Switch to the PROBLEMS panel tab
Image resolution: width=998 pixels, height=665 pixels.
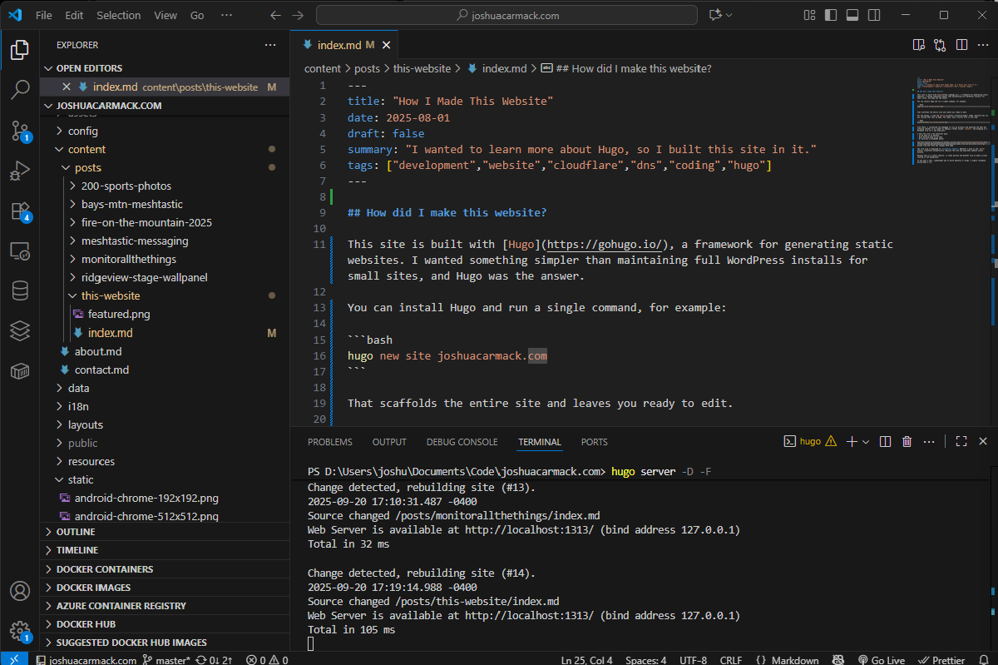point(329,442)
